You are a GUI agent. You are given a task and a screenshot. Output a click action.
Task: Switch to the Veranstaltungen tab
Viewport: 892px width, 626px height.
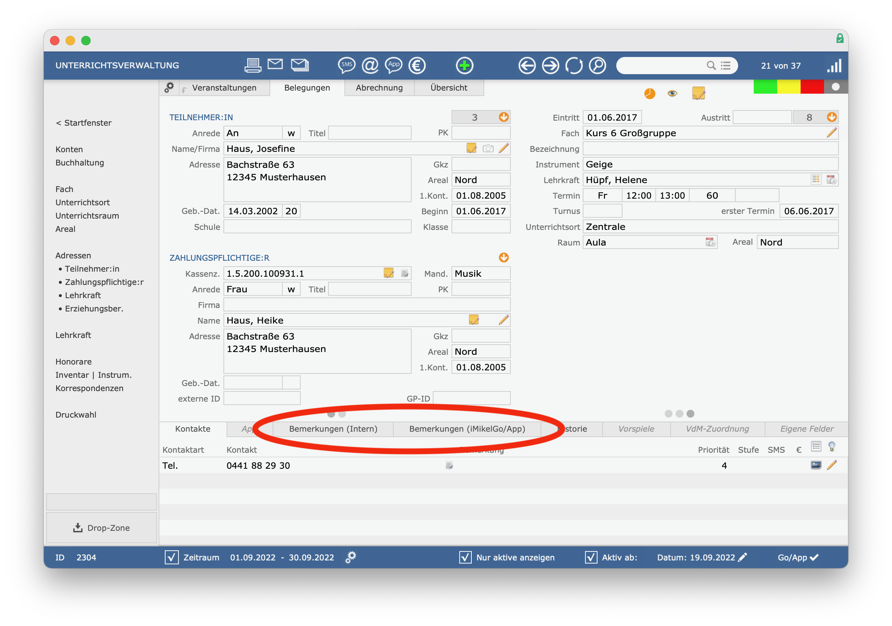click(224, 88)
